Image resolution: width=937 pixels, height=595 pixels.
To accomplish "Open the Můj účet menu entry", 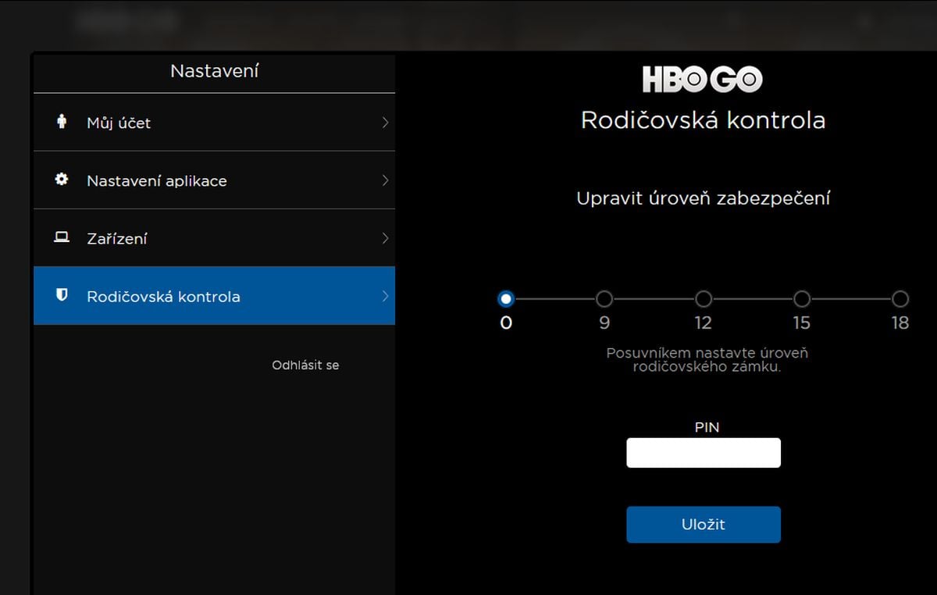I will 214,123.
